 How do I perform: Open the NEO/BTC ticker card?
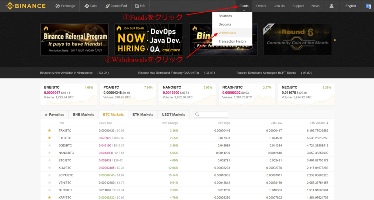point(306,94)
